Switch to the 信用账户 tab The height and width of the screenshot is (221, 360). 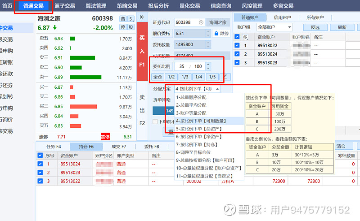(x=283, y=17)
